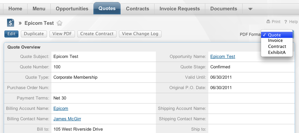The width and height of the screenshot is (299, 133).
Task: Switch to Invoice Requests tab
Action: (180, 9)
